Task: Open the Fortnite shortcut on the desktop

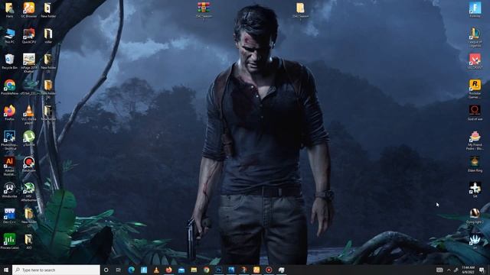Action: click(475, 10)
